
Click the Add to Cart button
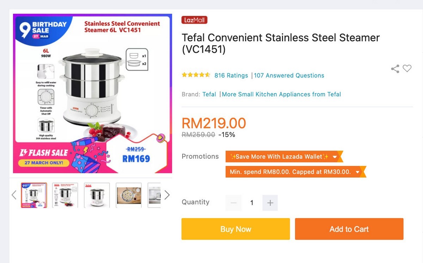(349, 229)
